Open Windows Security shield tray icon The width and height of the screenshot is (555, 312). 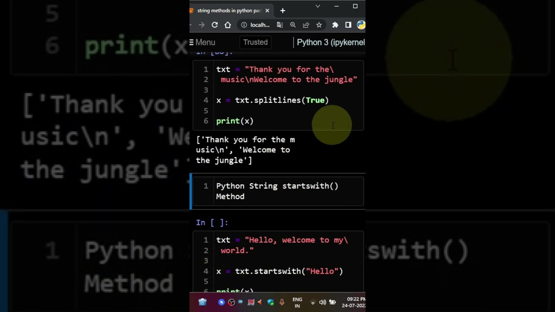(x=271, y=302)
